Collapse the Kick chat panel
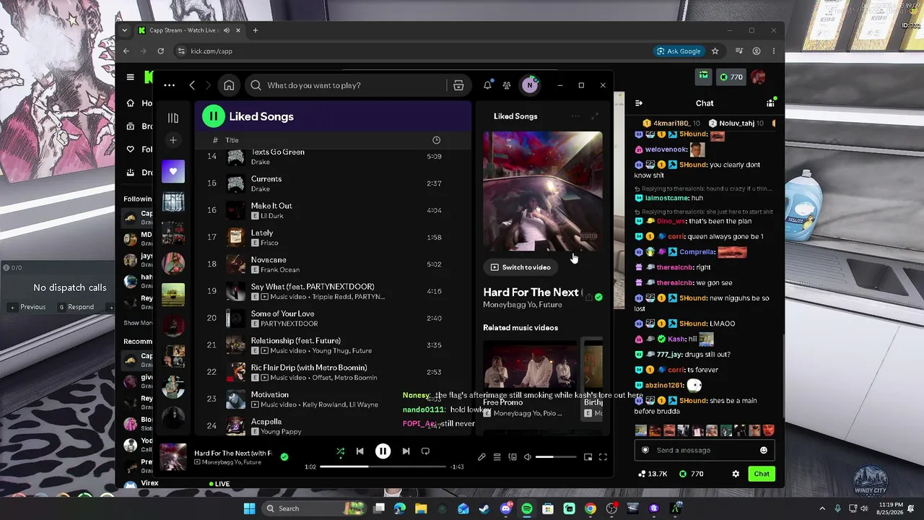 (x=639, y=103)
